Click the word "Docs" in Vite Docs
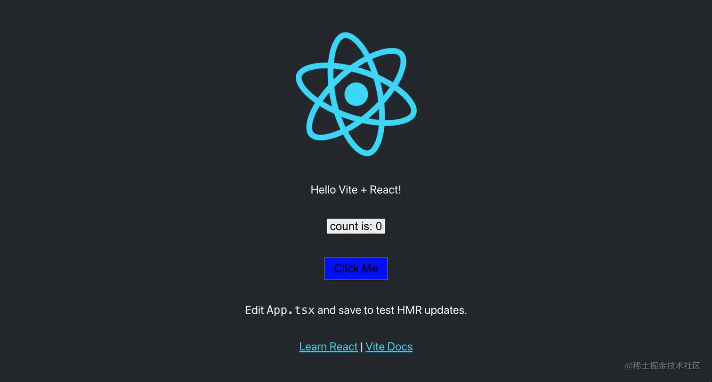The height and width of the screenshot is (382, 712). coord(400,347)
